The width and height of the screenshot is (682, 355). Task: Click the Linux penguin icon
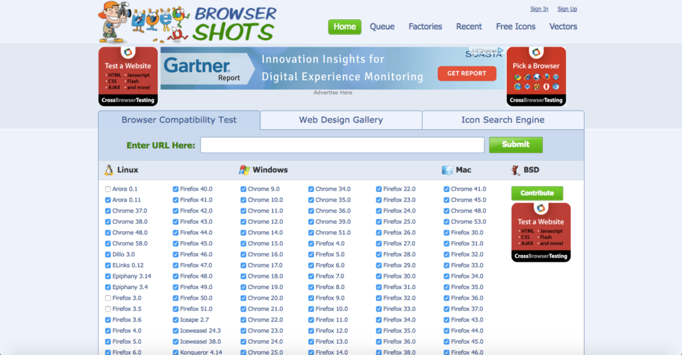[109, 170]
